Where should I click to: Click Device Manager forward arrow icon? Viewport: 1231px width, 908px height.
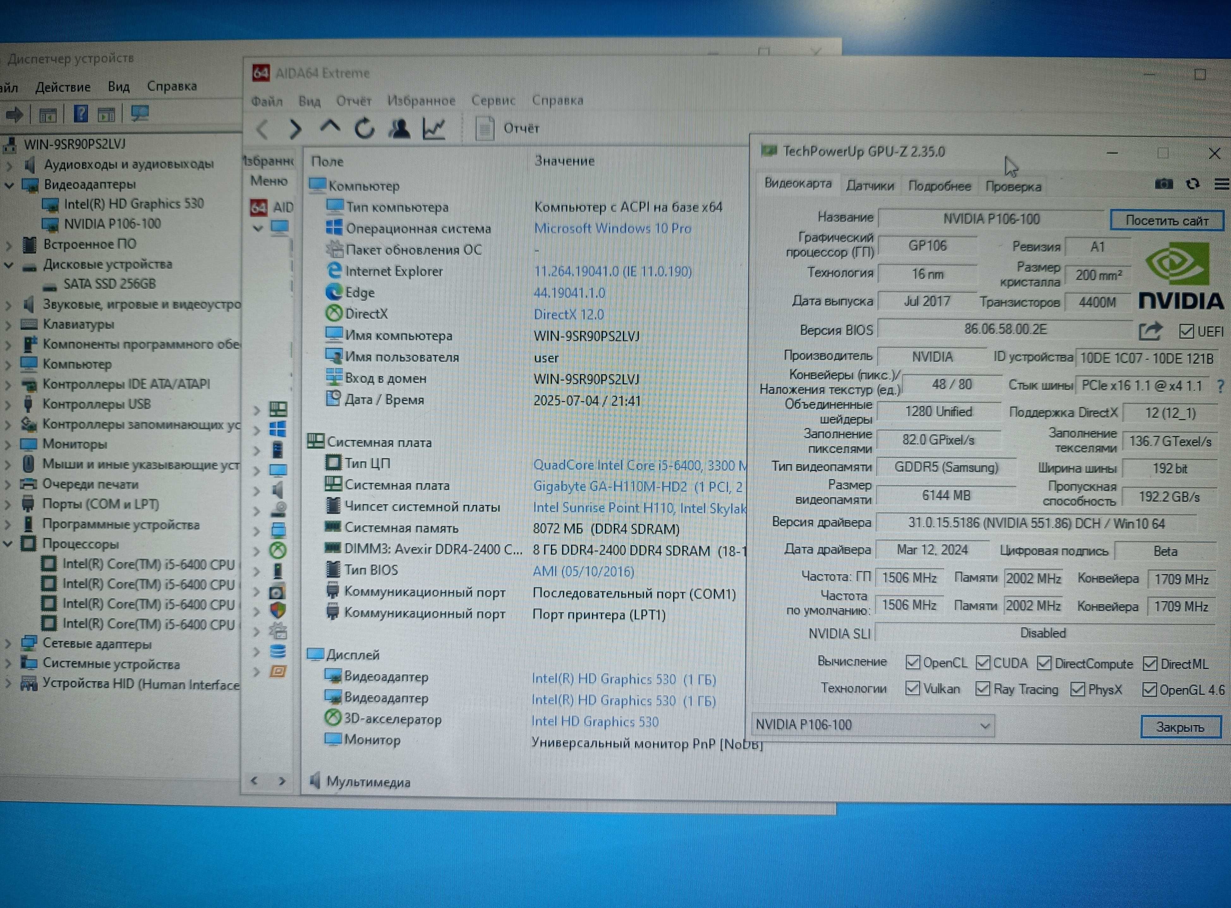14,114
